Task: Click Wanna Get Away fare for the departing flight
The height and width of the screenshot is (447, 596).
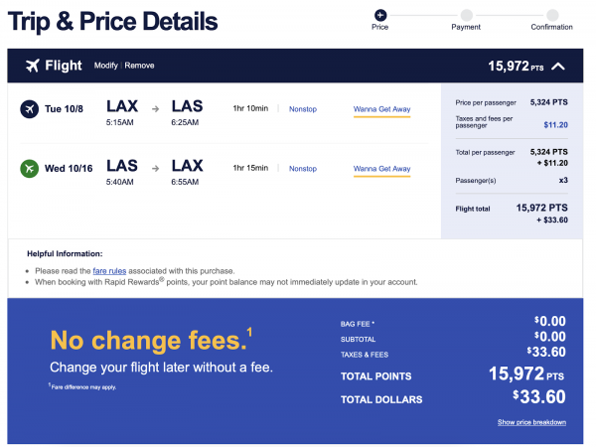Action: click(381, 109)
